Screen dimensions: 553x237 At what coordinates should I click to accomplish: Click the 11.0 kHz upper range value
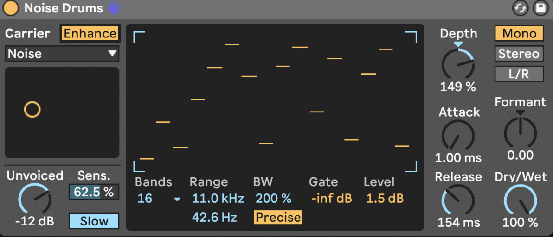218,199
